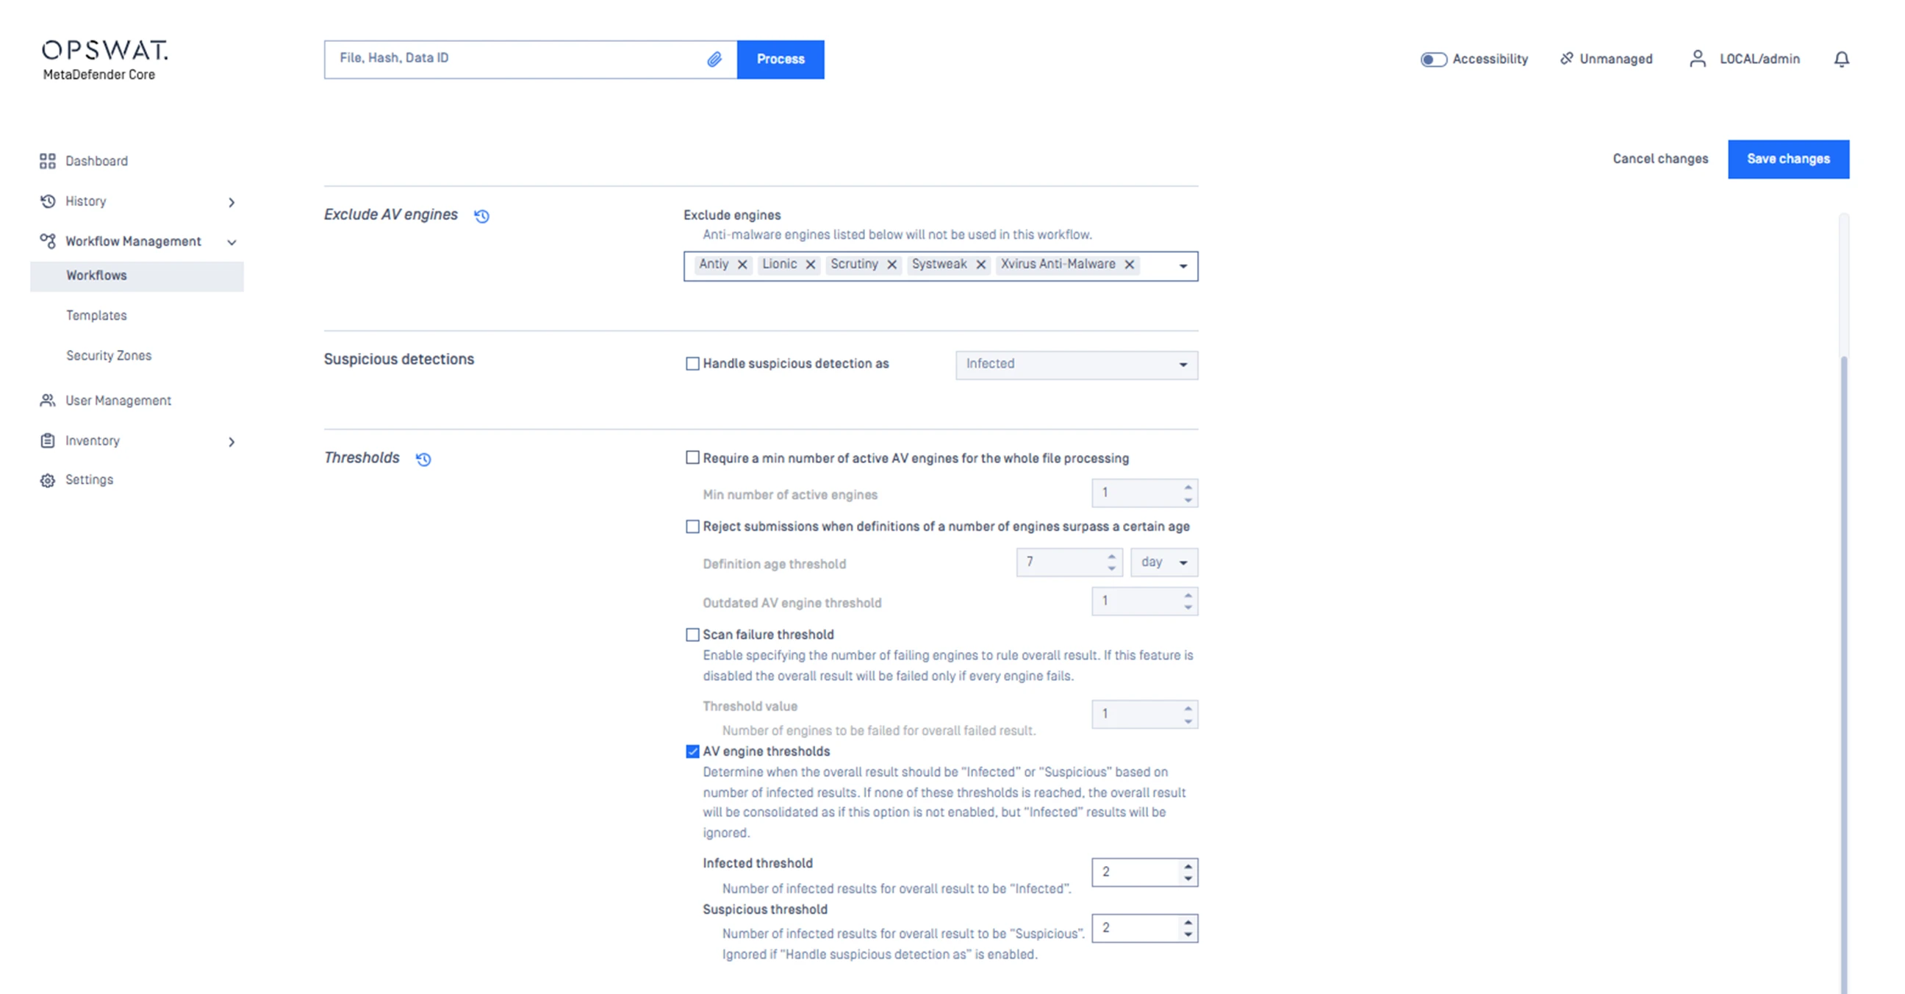This screenshot has width=1905, height=994.
Task: Remove Xvirus Anti-Malware from excluded engines
Action: pos(1129,265)
